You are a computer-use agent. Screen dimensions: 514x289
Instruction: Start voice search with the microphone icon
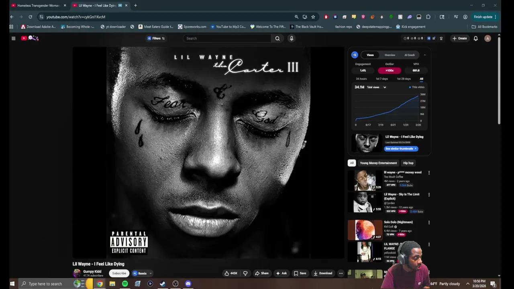pos(292,39)
